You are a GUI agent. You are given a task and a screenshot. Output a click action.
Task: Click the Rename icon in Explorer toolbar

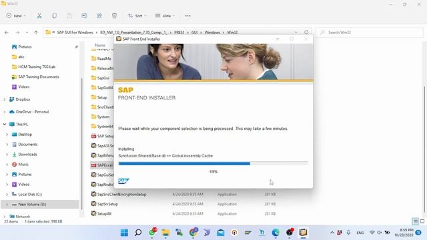pyautogui.click(x=84, y=16)
